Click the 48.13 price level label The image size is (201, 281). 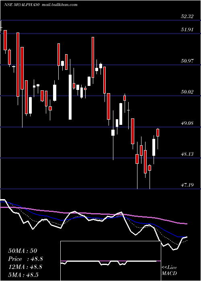click(x=187, y=154)
